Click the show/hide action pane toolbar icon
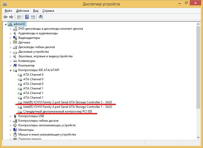Image resolution: width=203 pixels, height=148 pixels. click(x=33, y=17)
